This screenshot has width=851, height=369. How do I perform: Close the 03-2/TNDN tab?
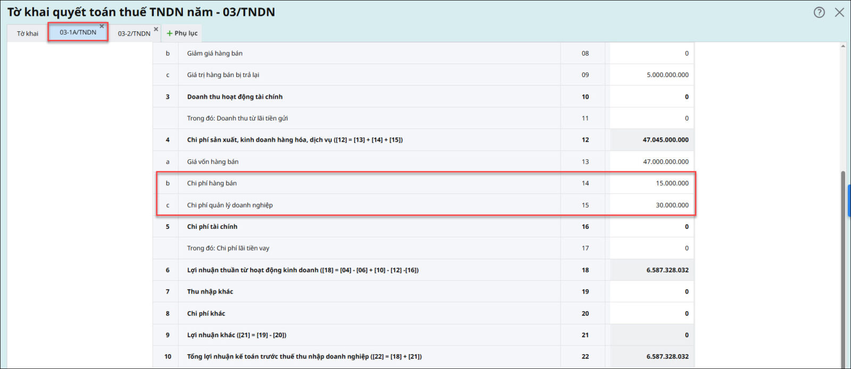pos(156,29)
